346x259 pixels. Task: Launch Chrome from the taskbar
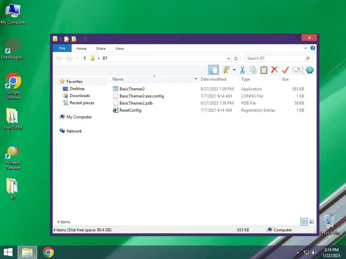click(x=48, y=252)
